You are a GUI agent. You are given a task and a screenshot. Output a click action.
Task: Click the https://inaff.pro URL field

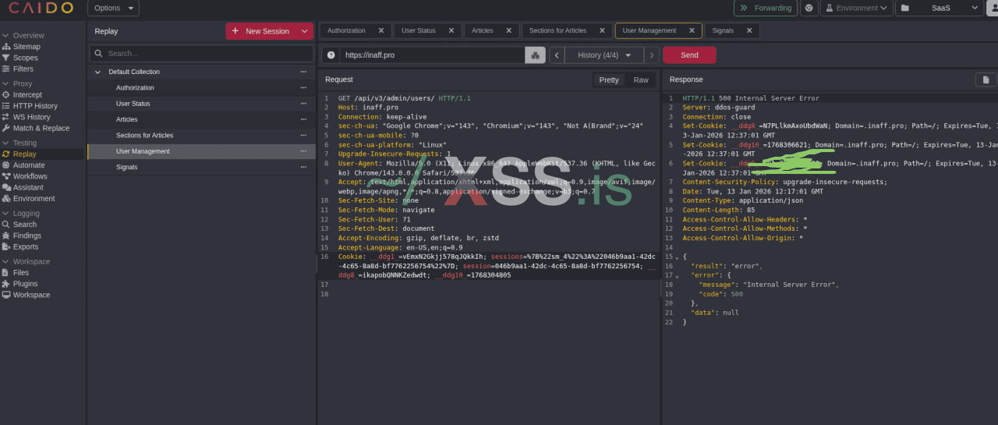click(432, 55)
